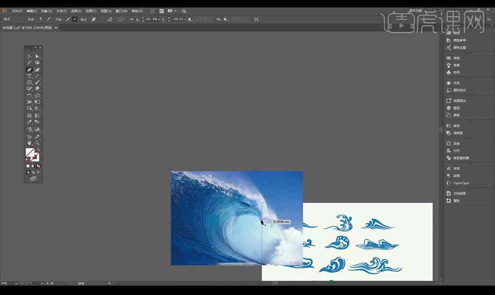Image resolution: width=495 pixels, height=295 pixels.
Task: Activate the Eyedropper tool
Action: click(x=29, y=122)
